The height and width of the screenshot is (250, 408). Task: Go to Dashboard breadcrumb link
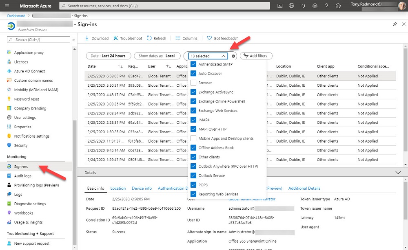(x=16, y=15)
